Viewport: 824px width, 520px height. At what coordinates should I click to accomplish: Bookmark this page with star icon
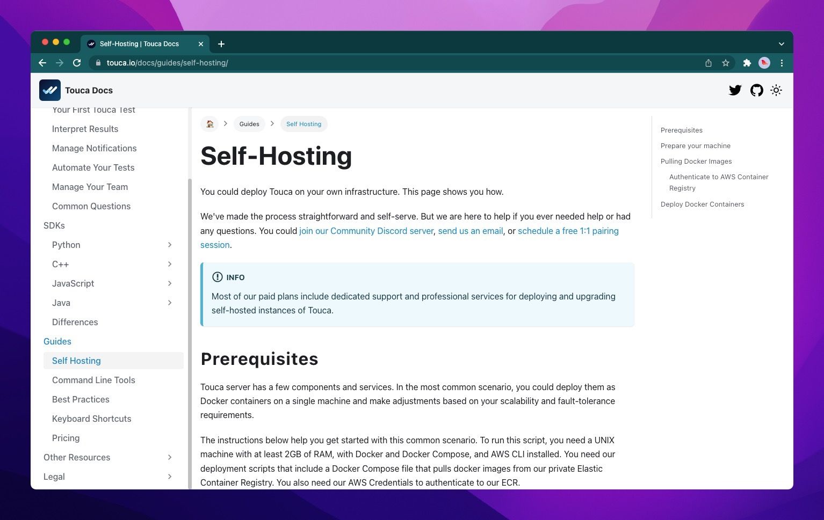click(726, 63)
